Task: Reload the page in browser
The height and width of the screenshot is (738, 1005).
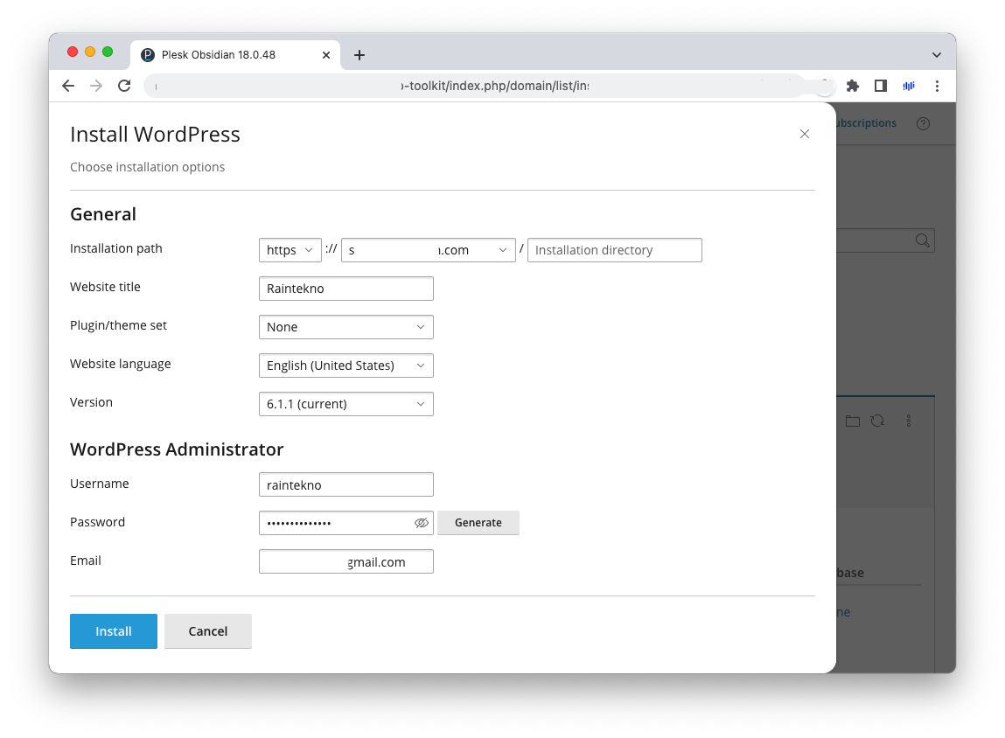Action: coord(124,86)
